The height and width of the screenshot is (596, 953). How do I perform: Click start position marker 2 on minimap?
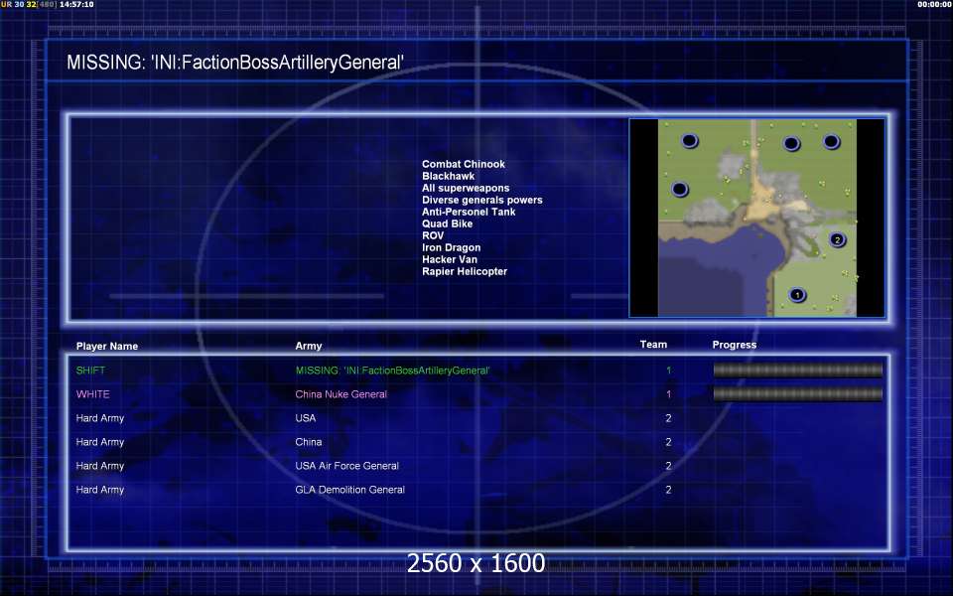point(837,239)
